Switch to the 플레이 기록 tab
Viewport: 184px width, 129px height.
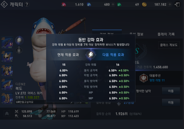166,34
